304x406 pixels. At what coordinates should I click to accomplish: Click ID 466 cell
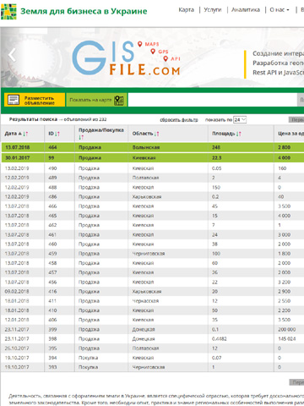click(x=52, y=206)
